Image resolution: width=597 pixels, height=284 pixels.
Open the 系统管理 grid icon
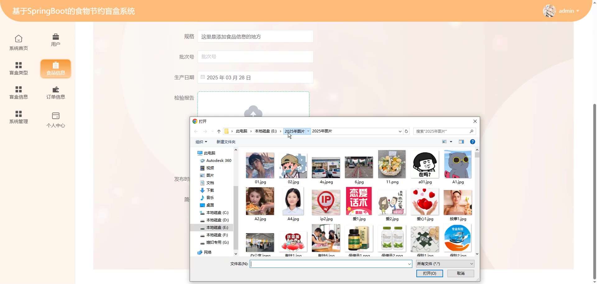(19, 114)
